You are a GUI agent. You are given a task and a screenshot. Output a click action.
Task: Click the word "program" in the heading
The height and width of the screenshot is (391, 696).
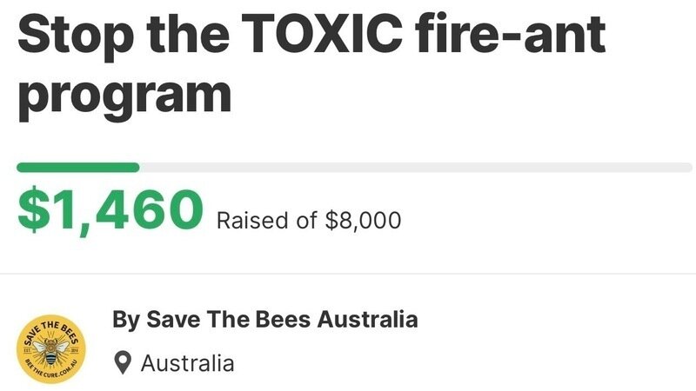[124, 97]
